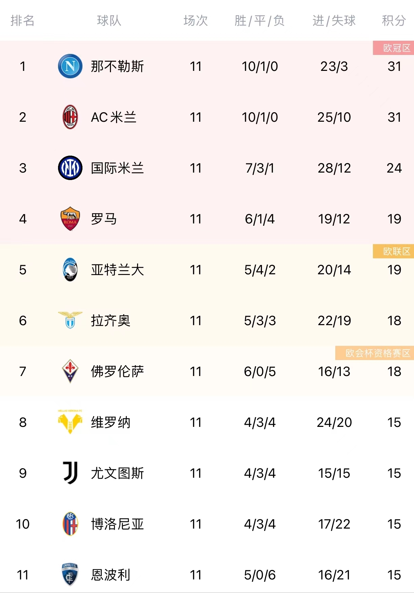This screenshot has height=593, width=414.
Task: Click the Atalanta team crest
Action: coord(70,270)
